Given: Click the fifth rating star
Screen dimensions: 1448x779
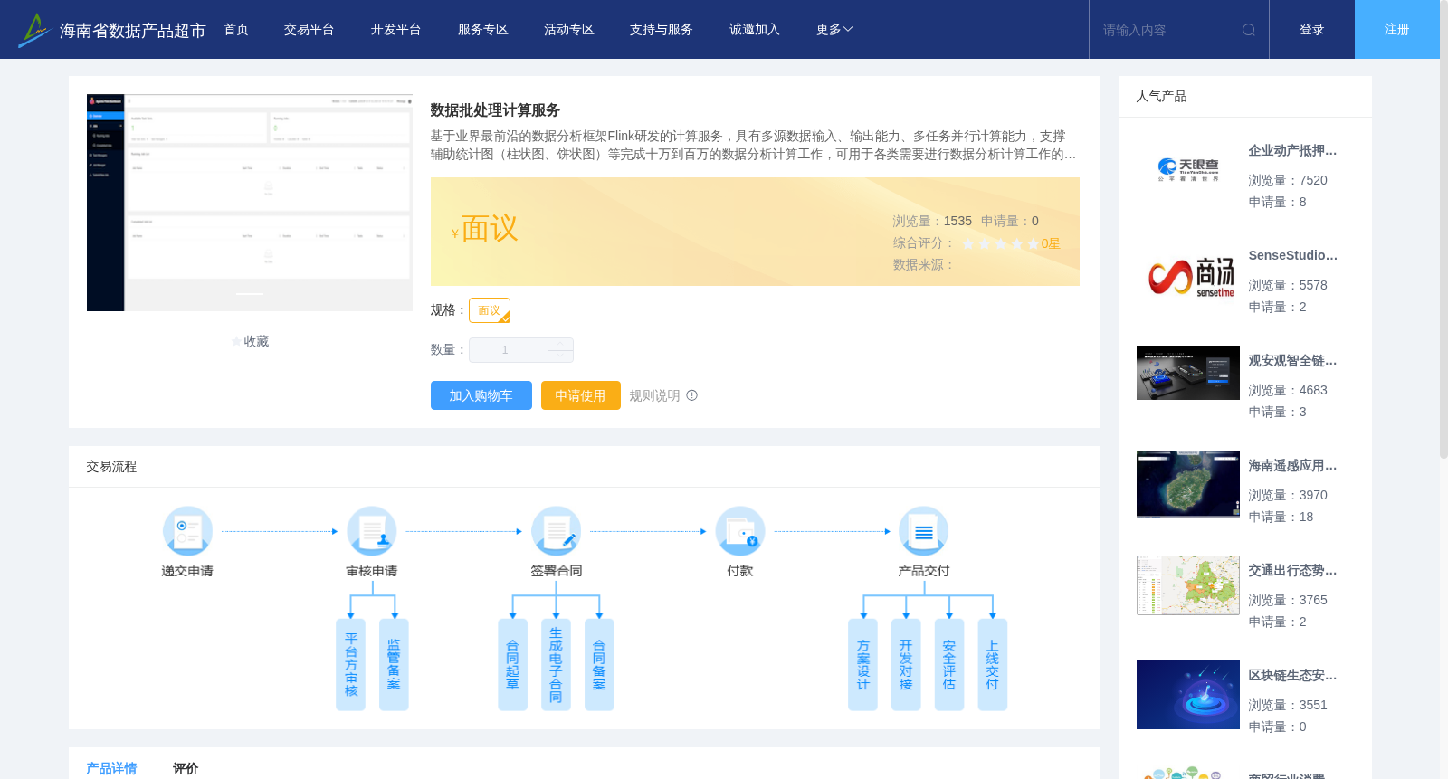Looking at the screenshot, I should 1034,243.
